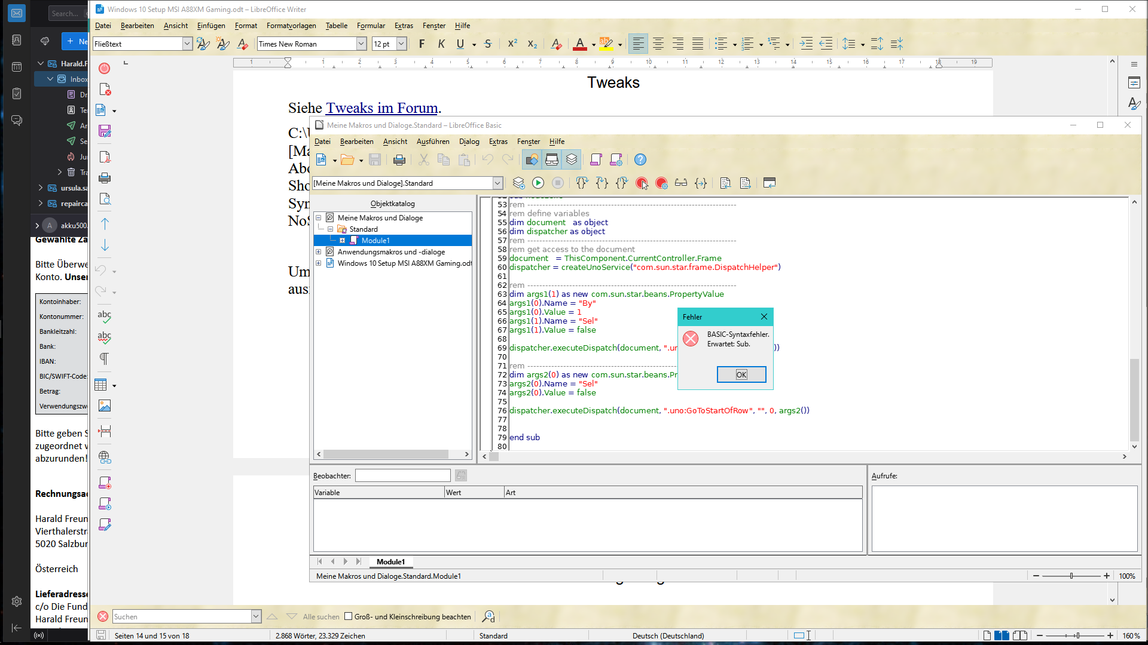Click the Italic K icon in Writer

(441, 44)
